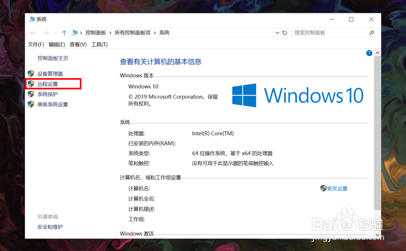Focus the 搜索控制面板 search field
Viewport: 406px width, 251px height.
tap(334, 33)
